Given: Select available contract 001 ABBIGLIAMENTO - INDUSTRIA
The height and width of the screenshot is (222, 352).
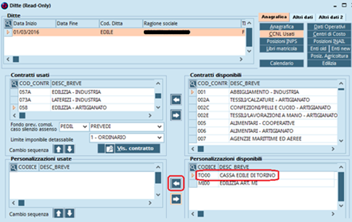Looking at the screenshot, I should point(263,92).
